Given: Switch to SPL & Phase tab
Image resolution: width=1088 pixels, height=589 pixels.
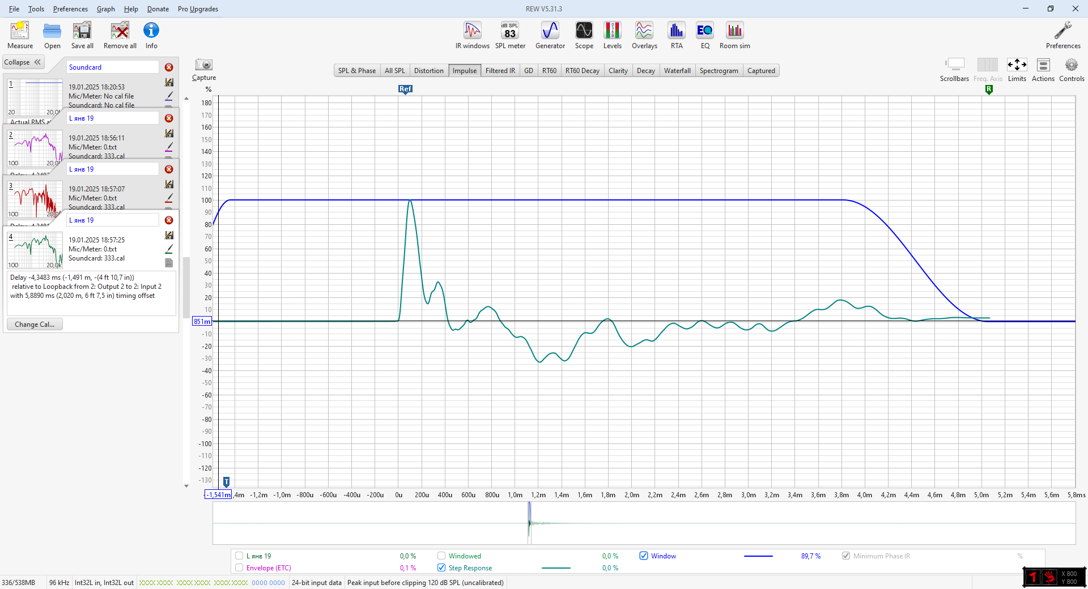Looking at the screenshot, I should coord(357,71).
